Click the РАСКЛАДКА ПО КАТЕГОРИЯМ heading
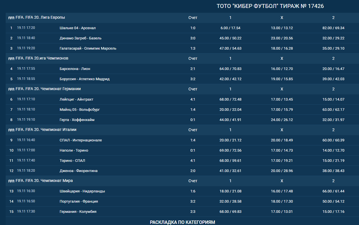359x225 pixels. pos(182,222)
